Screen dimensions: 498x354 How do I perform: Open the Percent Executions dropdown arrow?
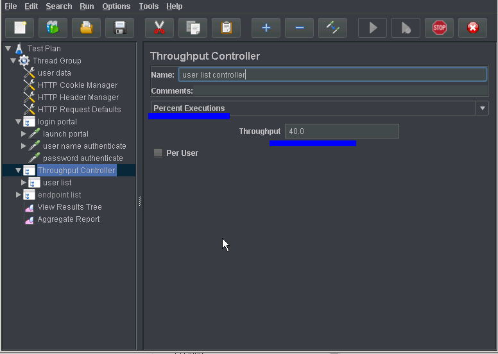click(x=482, y=108)
